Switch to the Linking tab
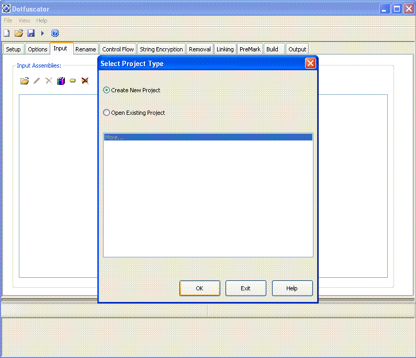Image resolution: width=416 pixels, height=358 pixels. tap(225, 49)
